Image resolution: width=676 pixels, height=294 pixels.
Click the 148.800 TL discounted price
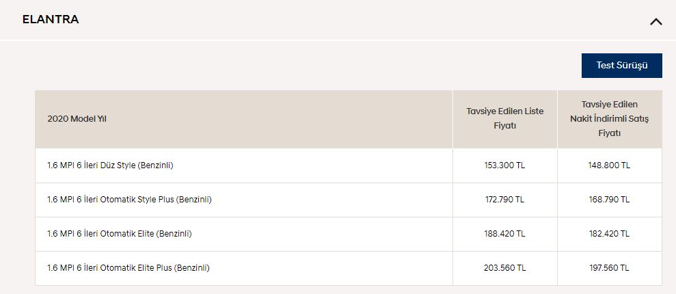point(610,165)
